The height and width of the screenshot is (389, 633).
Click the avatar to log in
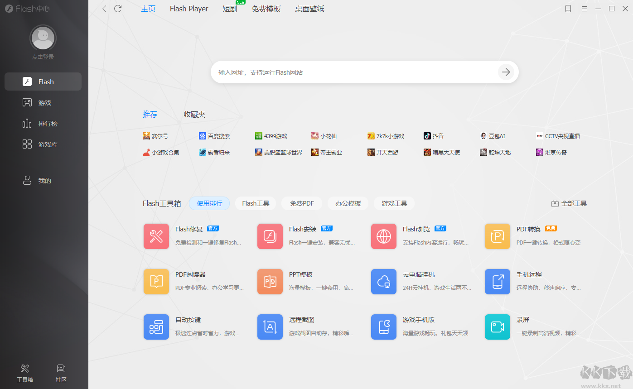43,38
